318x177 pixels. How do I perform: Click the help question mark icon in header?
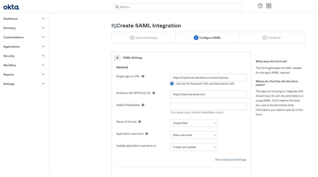click(x=260, y=6)
